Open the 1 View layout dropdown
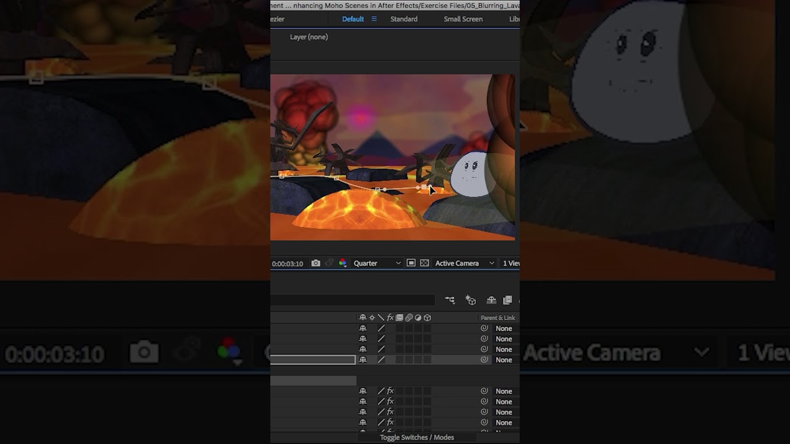Screen dimensions: 790x444 510,263
